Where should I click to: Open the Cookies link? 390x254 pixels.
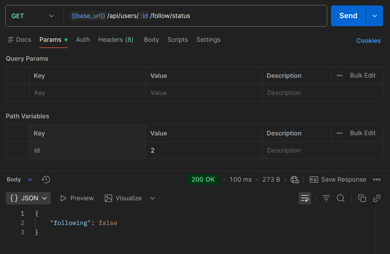pyautogui.click(x=368, y=41)
